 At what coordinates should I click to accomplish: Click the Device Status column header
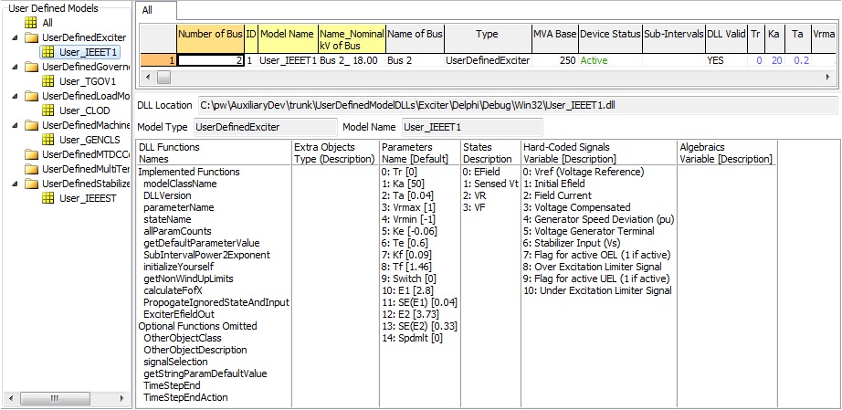pos(610,34)
